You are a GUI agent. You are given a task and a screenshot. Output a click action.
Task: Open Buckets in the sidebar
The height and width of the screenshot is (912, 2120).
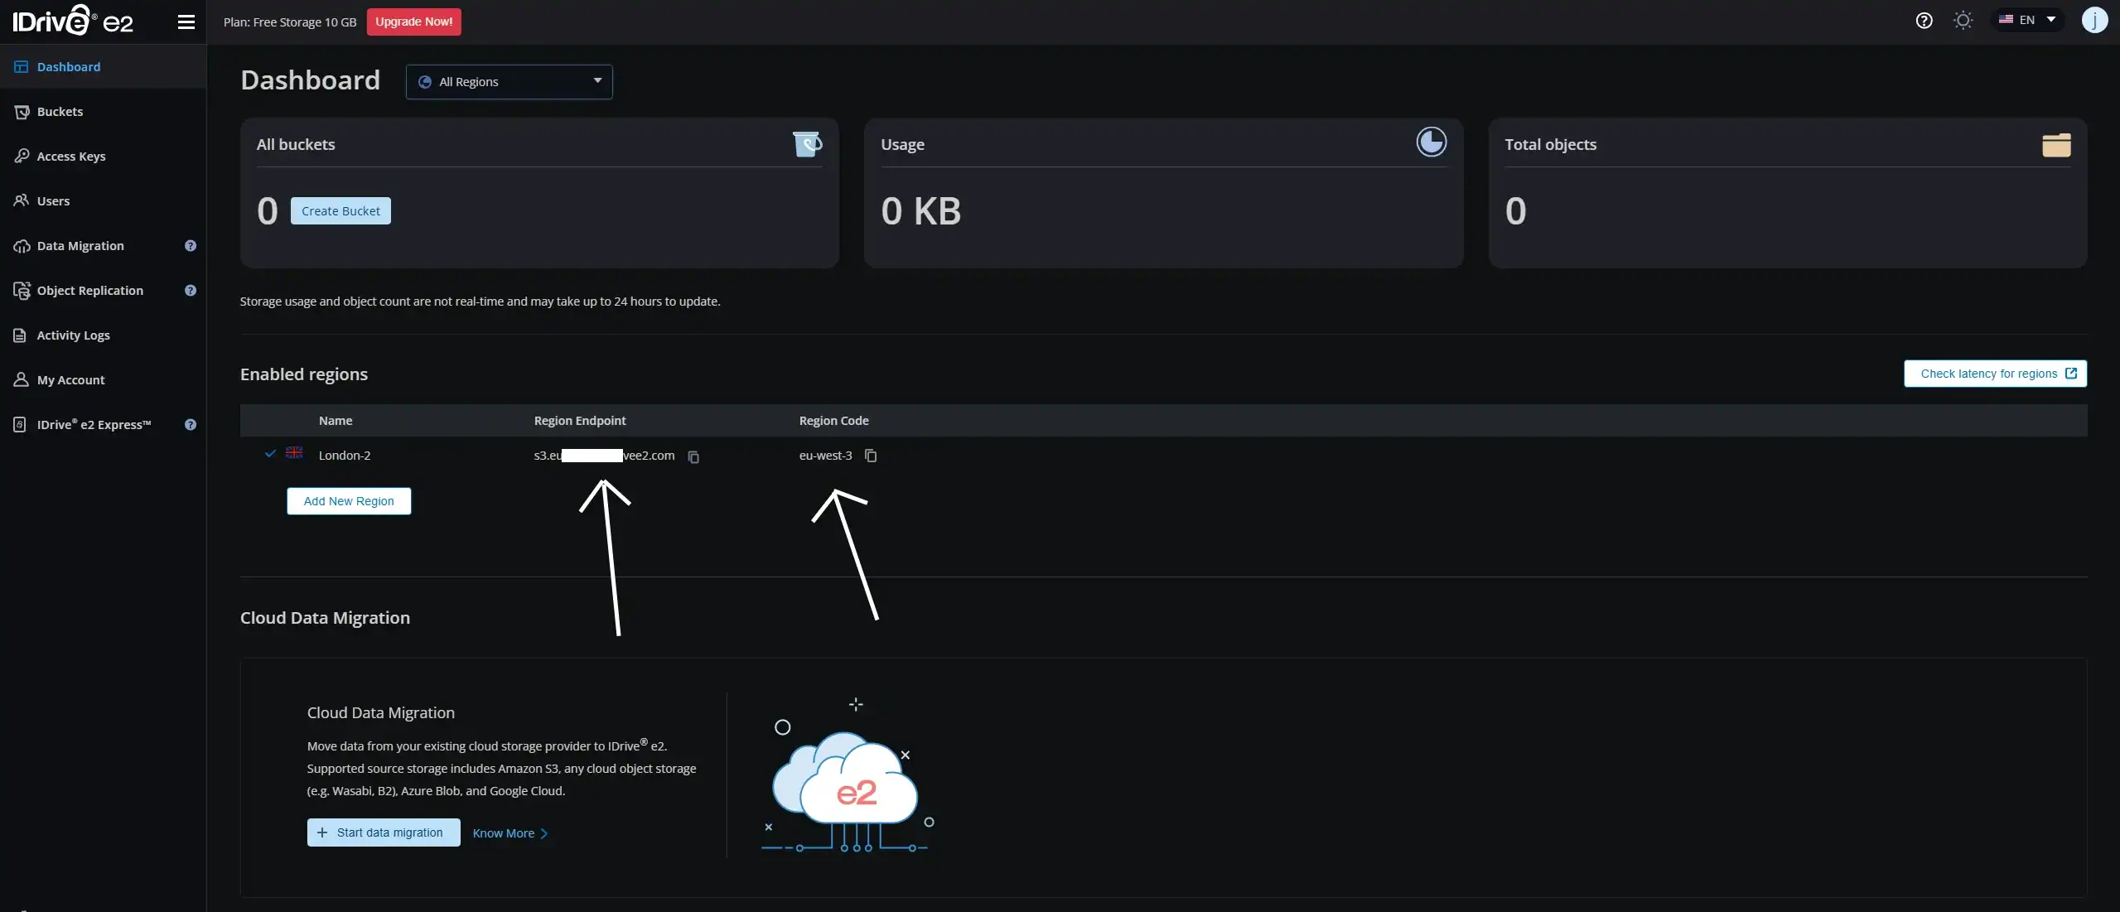[x=103, y=112]
